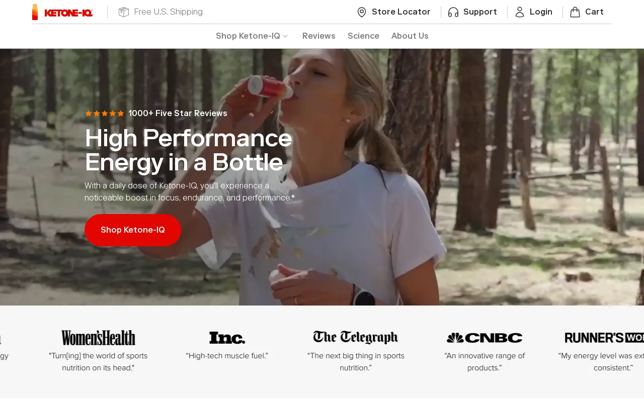The image size is (644, 402).
Task: Click the Support link text
Action: click(x=480, y=12)
